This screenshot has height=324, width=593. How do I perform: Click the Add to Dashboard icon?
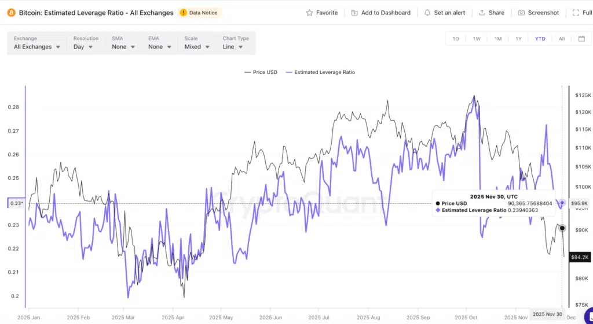[x=354, y=13]
